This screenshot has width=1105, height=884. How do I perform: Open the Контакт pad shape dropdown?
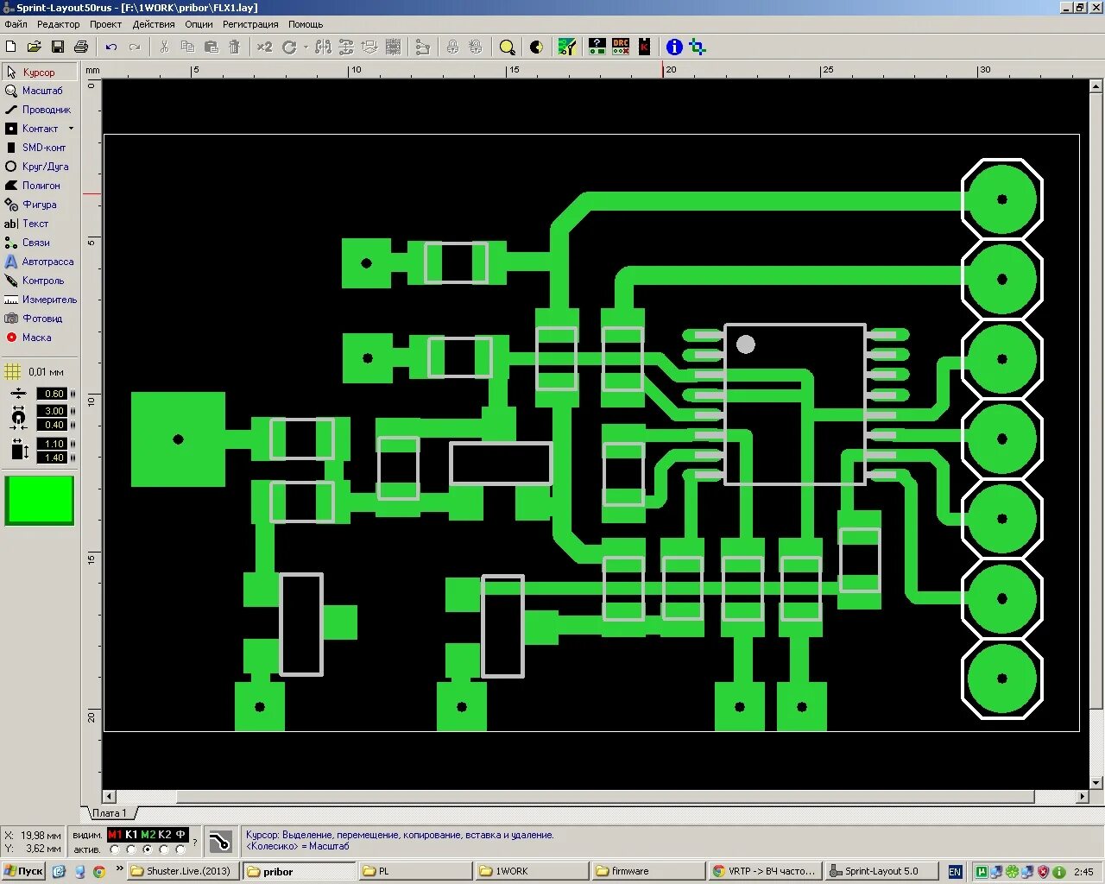[x=71, y=128]
